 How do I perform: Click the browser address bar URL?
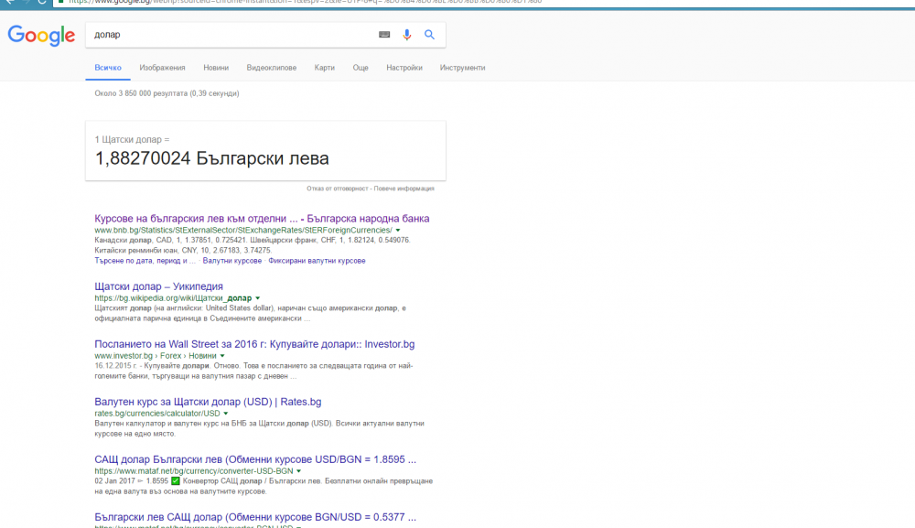click(x=306, y=2)
